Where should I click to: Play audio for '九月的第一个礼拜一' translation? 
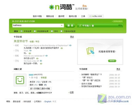pos(62,48)
